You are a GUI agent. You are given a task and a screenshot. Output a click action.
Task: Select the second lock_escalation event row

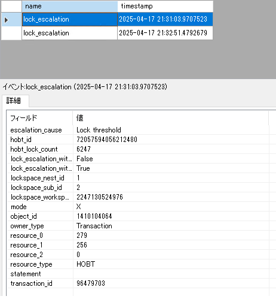(117, 33)
